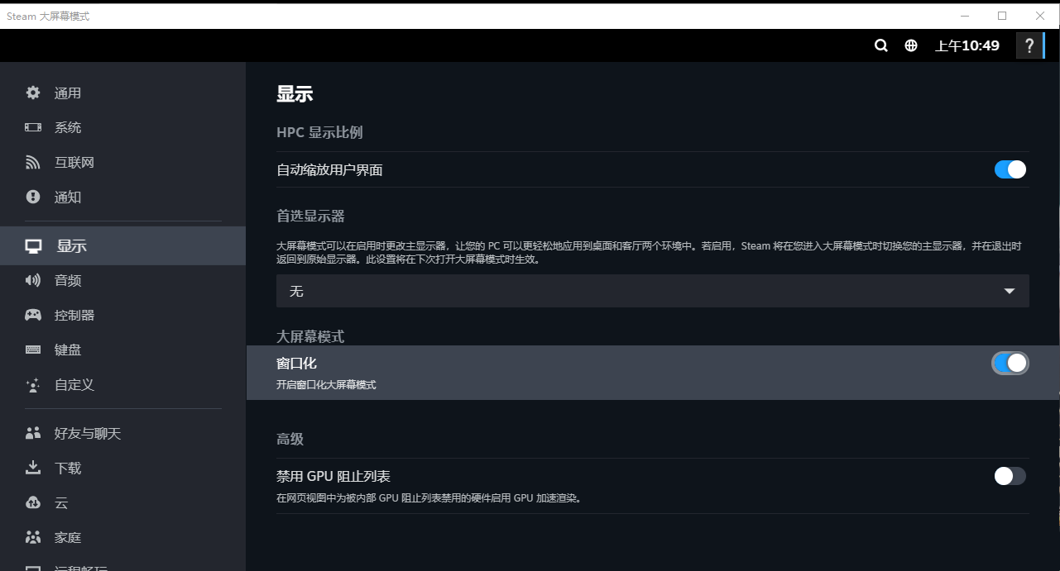Viewport: 1060px width, 571px height.
Task: Open 自定义 settings
Action: click(122, 384)
